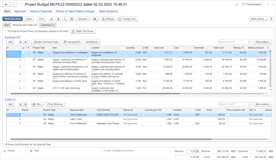Open Costs table More actions dropdown
The image size is (276, 160).
[263, 104]
